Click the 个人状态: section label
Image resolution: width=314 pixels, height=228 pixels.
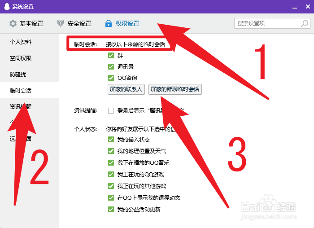point(85,129)
